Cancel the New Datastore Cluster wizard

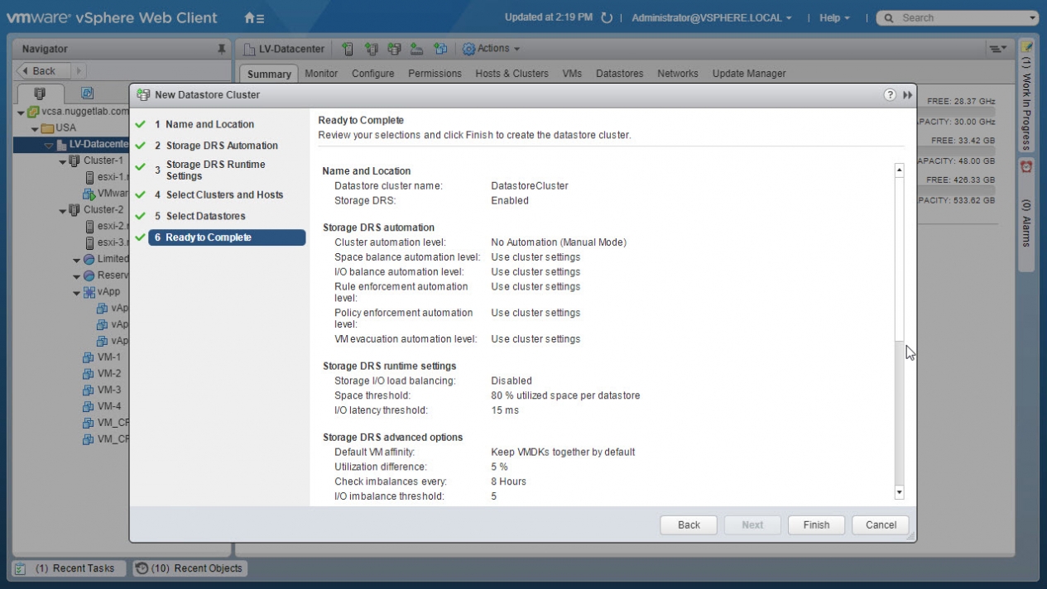click(881, 525)
